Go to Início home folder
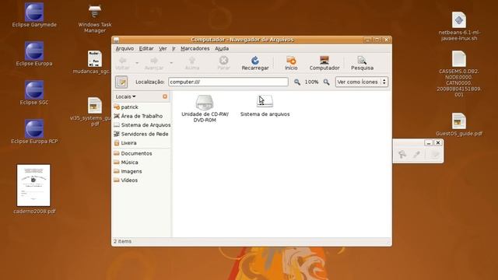The width and height of the screenshot is (498, 280). [291, 63]
